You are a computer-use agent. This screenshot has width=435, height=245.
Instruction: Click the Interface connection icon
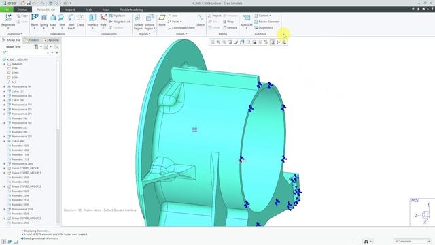[x=92, y=18]
